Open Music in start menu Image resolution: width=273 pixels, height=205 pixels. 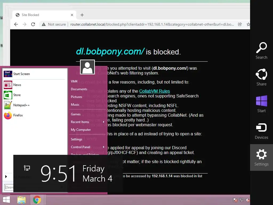(x=75, y=105)
